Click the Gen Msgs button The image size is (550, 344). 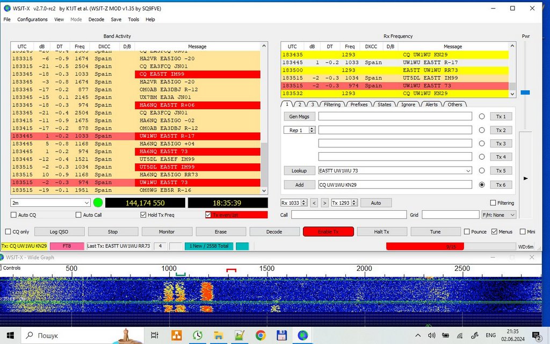pyautogui.click(x=299, y=117)
